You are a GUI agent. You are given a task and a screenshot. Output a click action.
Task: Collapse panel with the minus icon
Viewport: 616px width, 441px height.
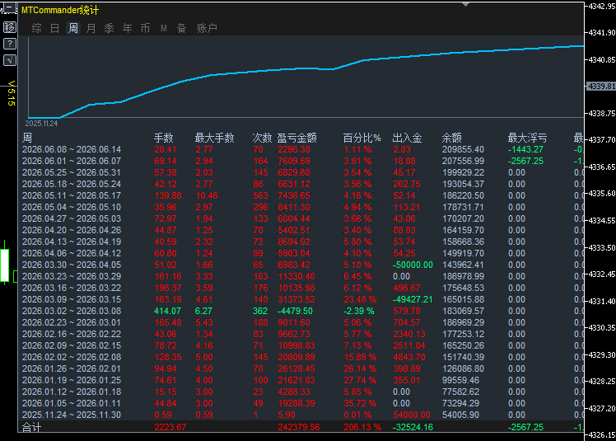[x=10, y=7]
